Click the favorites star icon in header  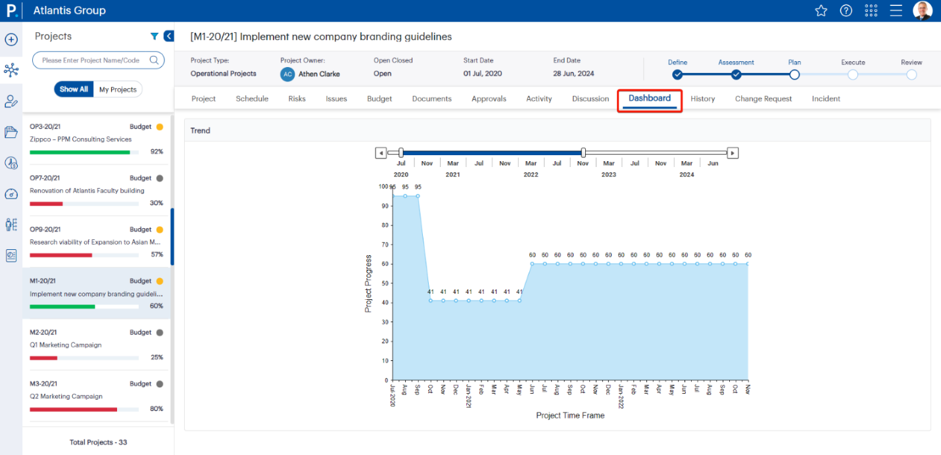click(x=821, y=11)
